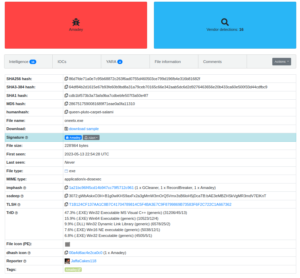The height and width of the screenshot is (278, 300).
Task: Copy the SHA3-384 hash
Action: pyautogui.click(x=66, y=87)
